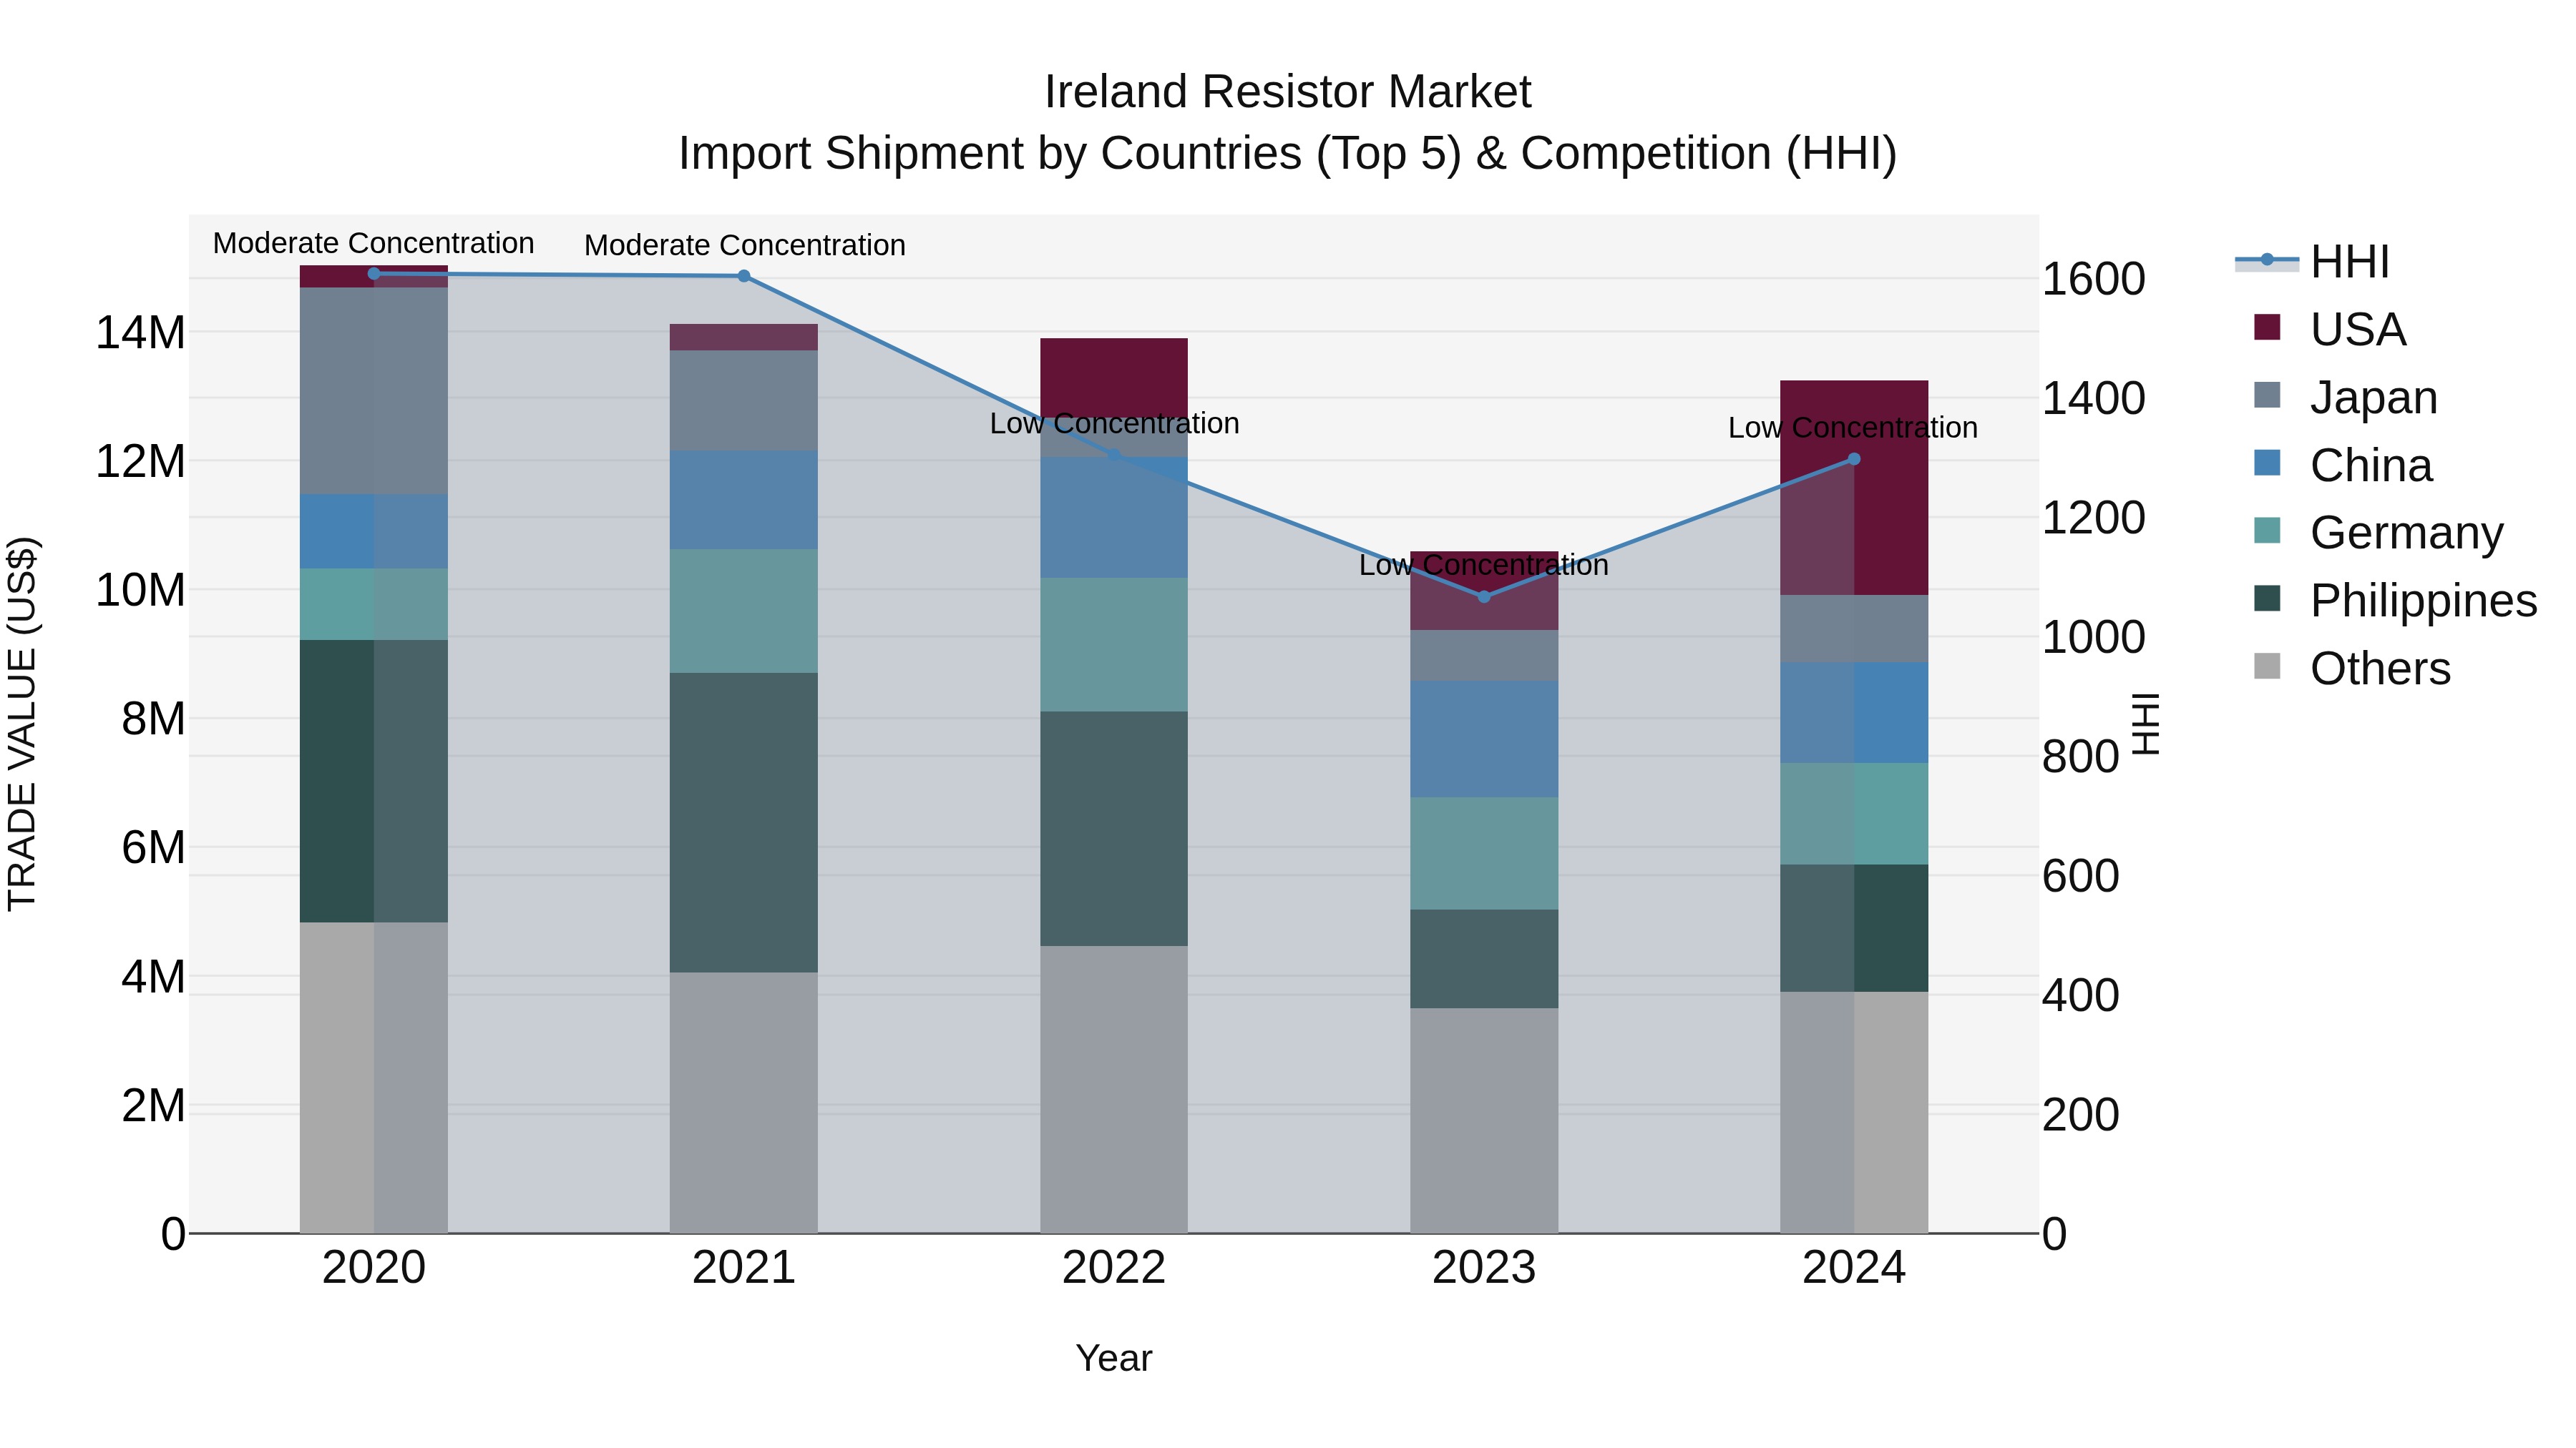The height and width of the screenshot is (1448, 2576).
Task: Click the 2023 Philippines bar segment
Action: pyautogui.click(x=1484, y=960)
